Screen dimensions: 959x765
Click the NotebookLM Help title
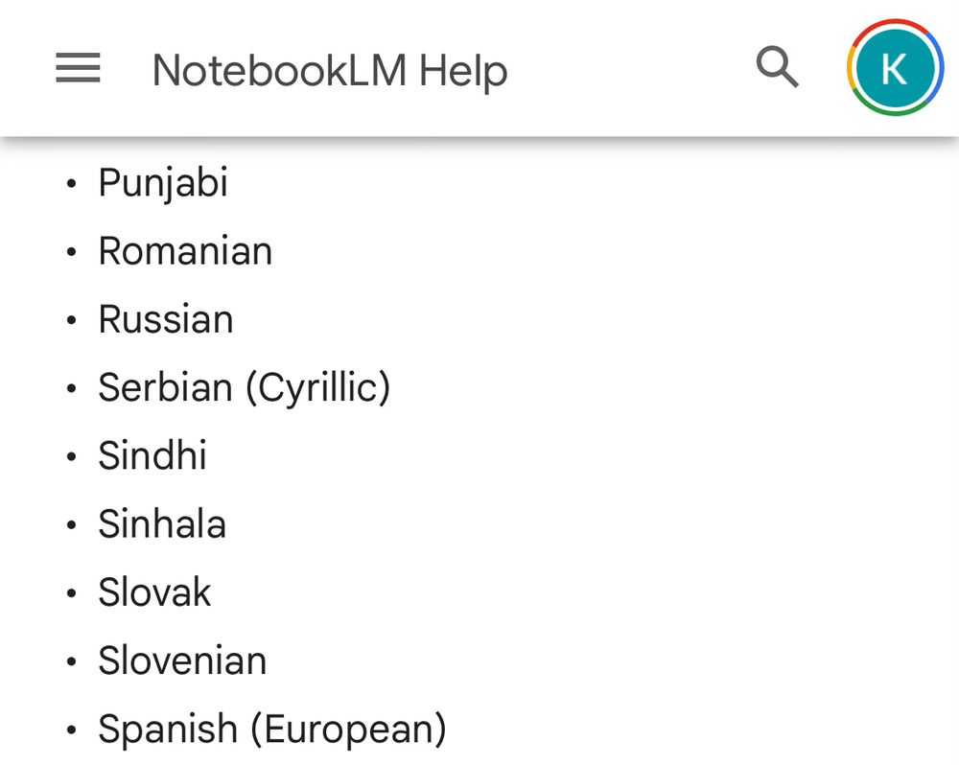pos(330,71)
